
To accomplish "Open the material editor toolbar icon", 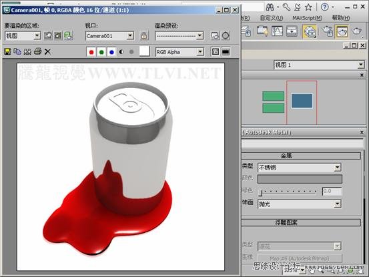I will click(x=310, y=31).
